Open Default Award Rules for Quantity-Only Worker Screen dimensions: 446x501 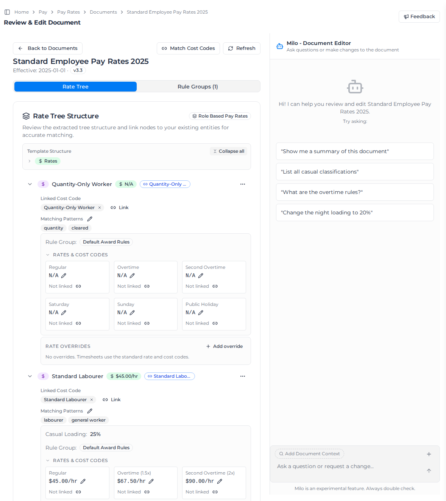pos(106,242)
